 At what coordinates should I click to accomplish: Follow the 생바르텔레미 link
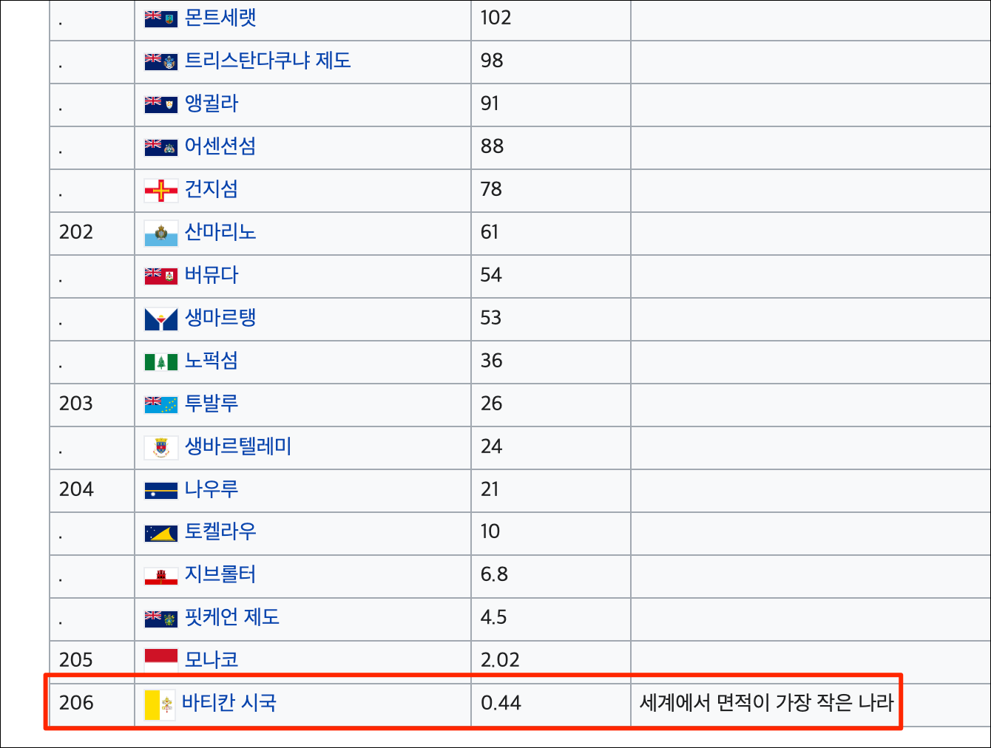pyautogui.click(x=238, y=446)
